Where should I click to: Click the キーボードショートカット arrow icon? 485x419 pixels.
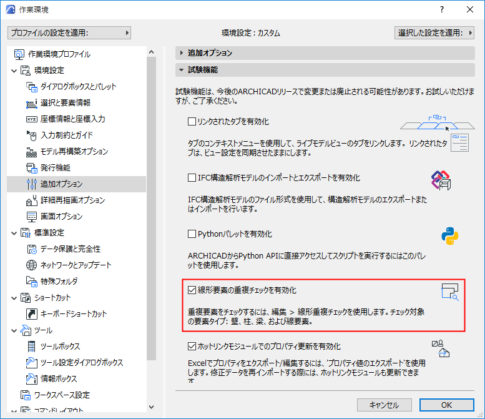(32, 314)
